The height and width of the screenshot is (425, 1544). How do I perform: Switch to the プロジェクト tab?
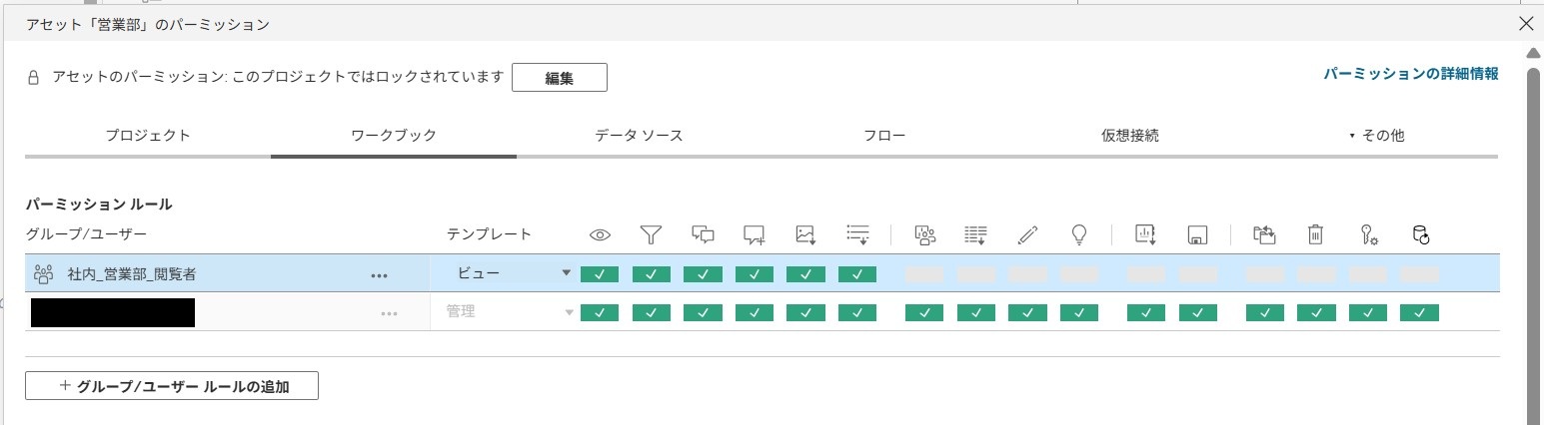[x=148, y=136]
